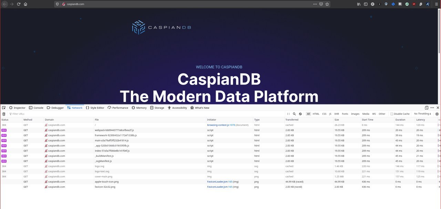Select the All request filter
441x209 pixels.
point(308,114)
